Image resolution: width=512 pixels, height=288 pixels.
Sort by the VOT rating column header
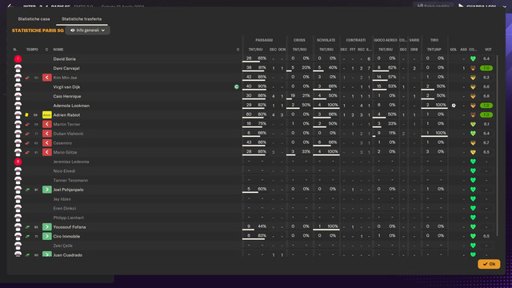tap(488, 50)
